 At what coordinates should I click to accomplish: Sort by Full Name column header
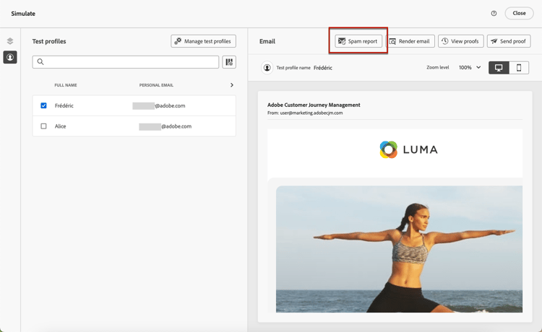point(66,85)
